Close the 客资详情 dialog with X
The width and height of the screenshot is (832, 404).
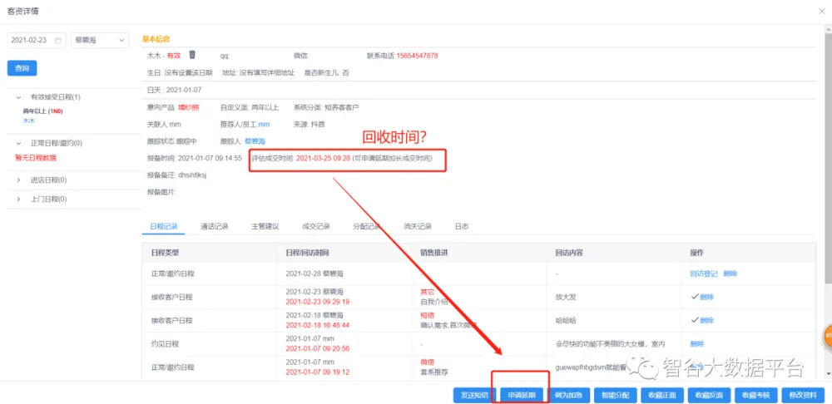[x=820, y=10]
